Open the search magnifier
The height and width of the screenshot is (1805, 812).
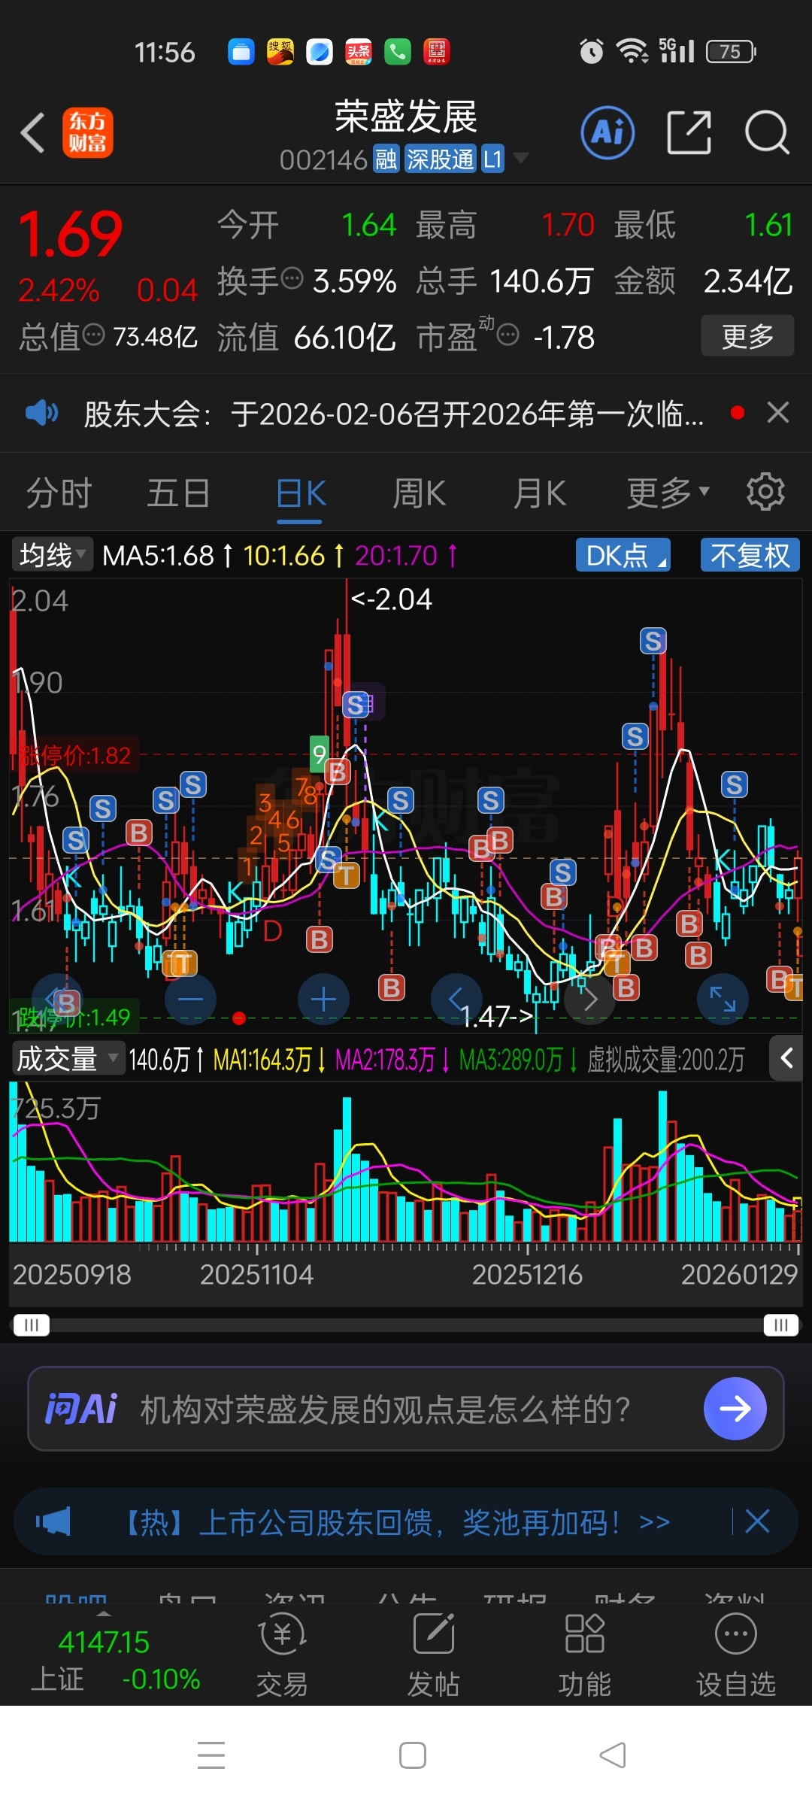[767, 132]
